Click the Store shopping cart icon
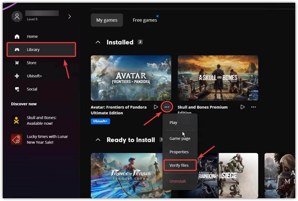The image size is (298, 201). click(17, 63)
